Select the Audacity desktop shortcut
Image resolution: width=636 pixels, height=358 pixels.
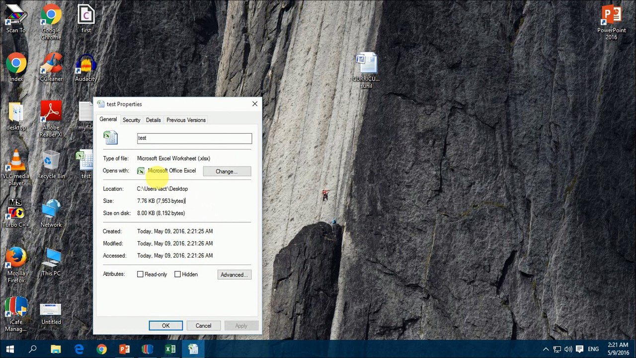pos(86,67)
